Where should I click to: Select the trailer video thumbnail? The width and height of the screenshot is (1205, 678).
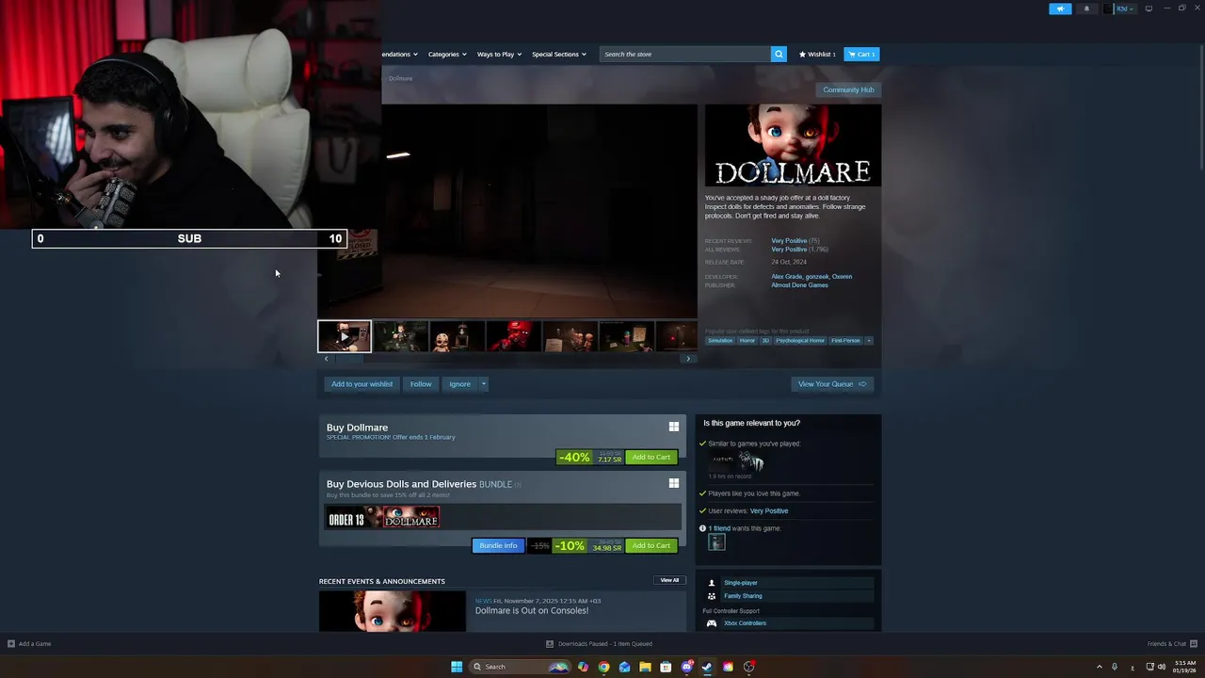click(345, 336)
